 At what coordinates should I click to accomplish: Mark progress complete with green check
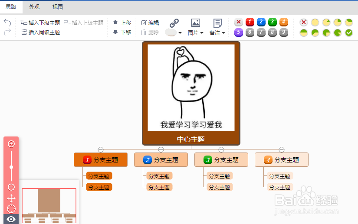tap(348, 32)
